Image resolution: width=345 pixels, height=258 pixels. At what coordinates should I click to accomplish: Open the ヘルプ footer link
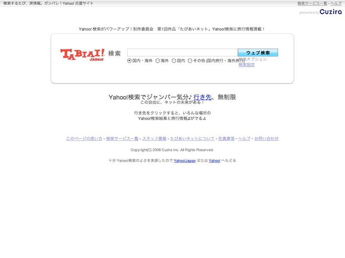pyautogui.click(x=244, y=138)
